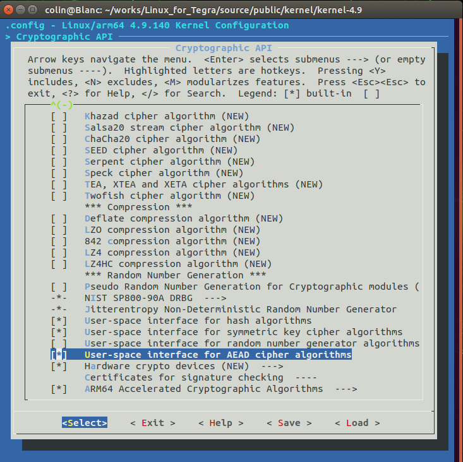
Task: Open Certificates for signature checking submenu
Action: [200, 377]
